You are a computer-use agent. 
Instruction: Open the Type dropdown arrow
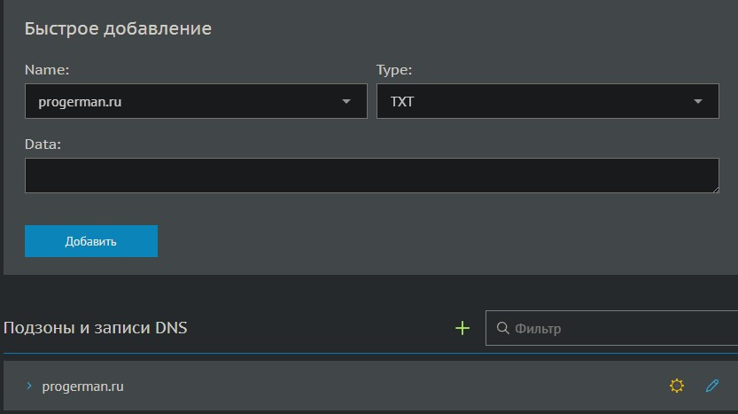coord(698,102)
